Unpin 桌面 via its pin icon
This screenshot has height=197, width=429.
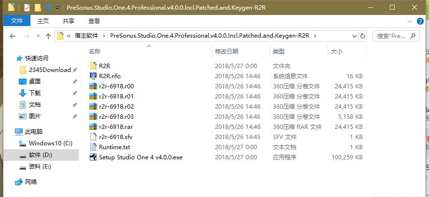coord(74,82)
